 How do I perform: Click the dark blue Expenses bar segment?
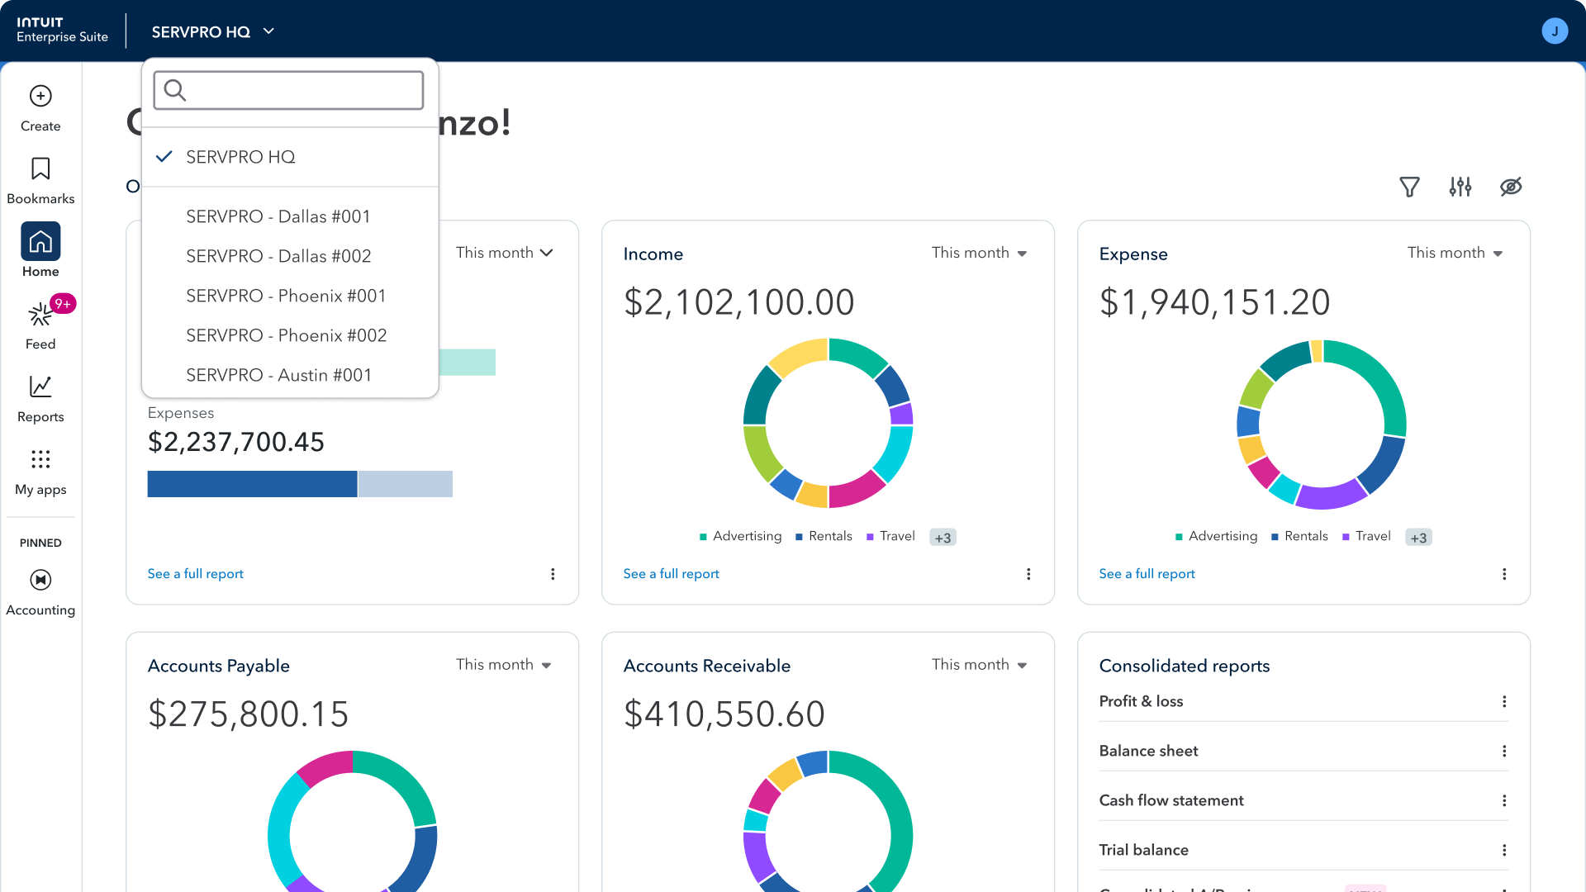tap(252, 484)
